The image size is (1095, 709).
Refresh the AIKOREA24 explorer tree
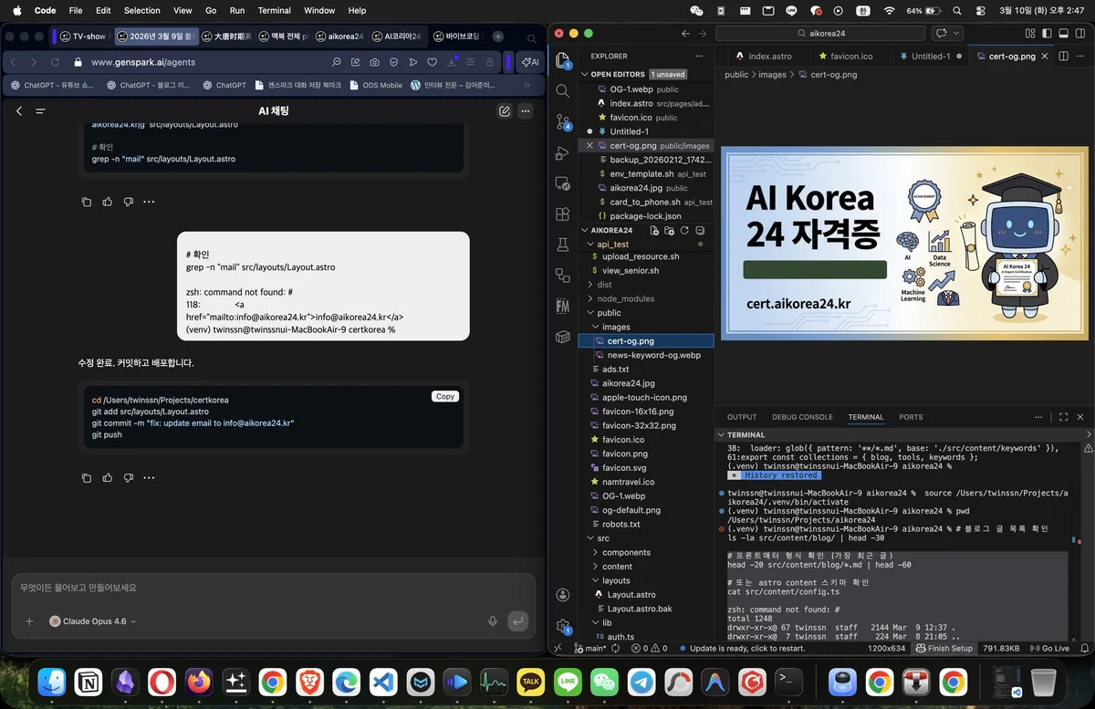point(684,230)
